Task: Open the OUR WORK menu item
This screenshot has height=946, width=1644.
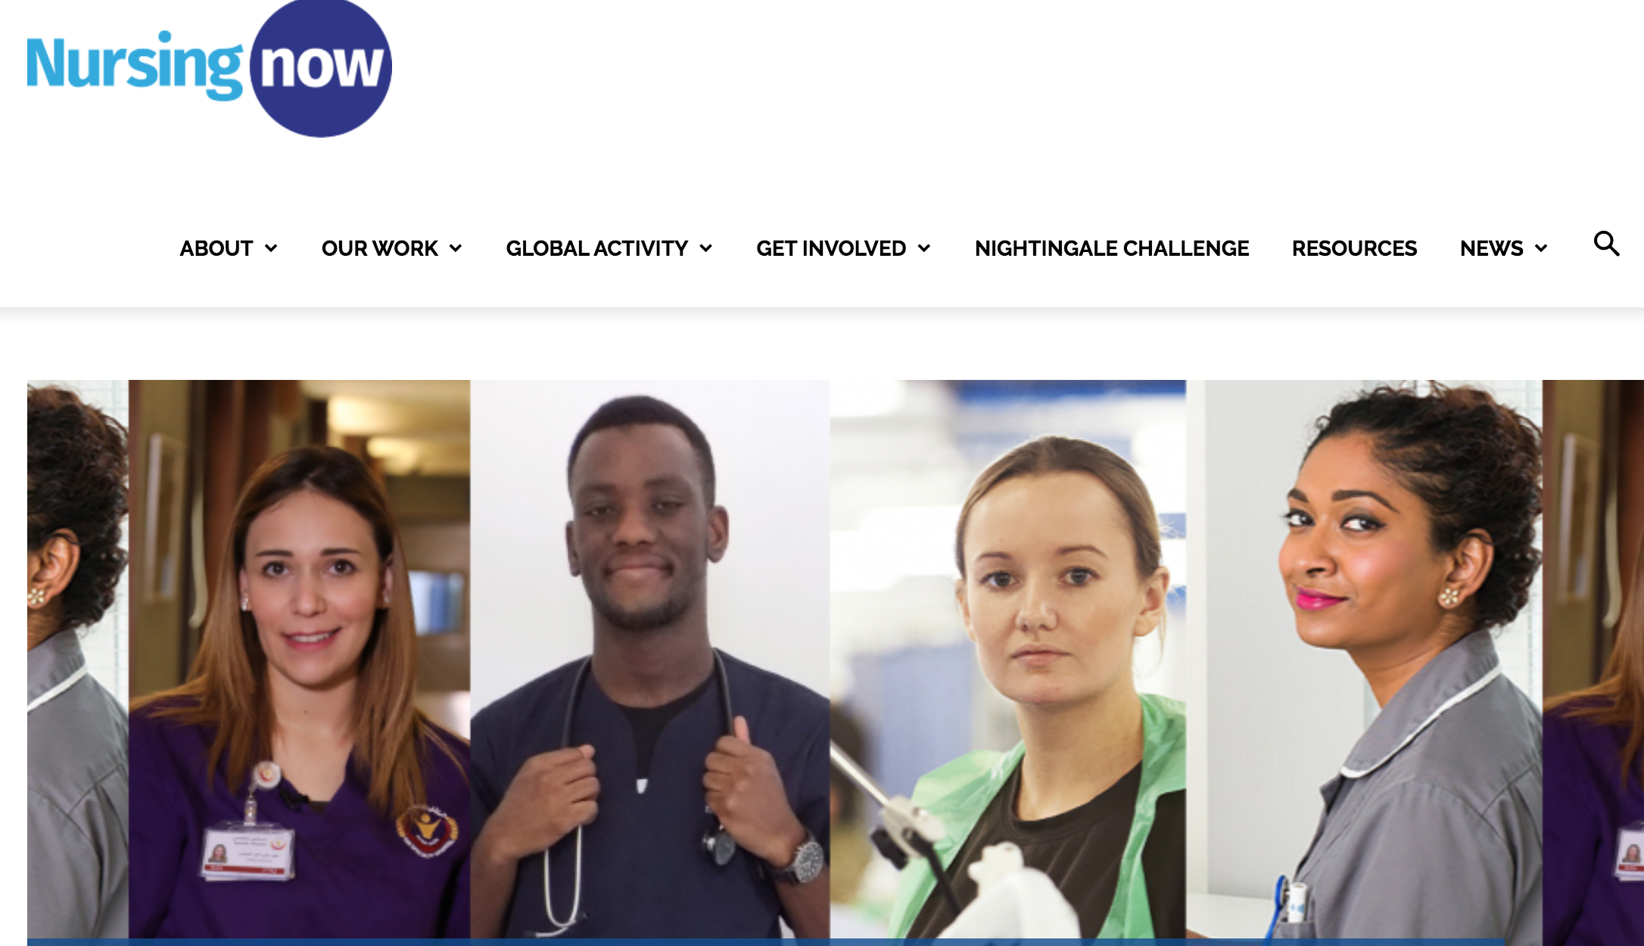Action: pos(380,248)
